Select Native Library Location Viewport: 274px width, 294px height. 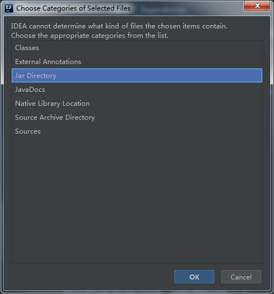[x=137, y=104]
